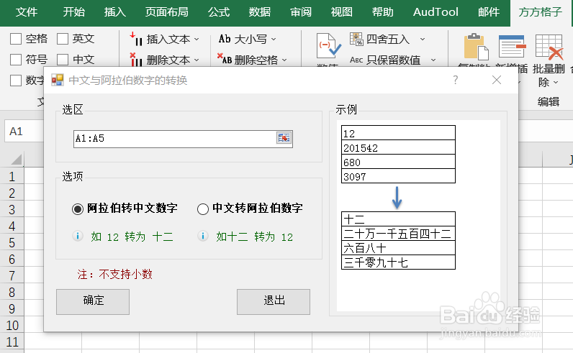Open the 文件 menu tab

pos(27,12)
